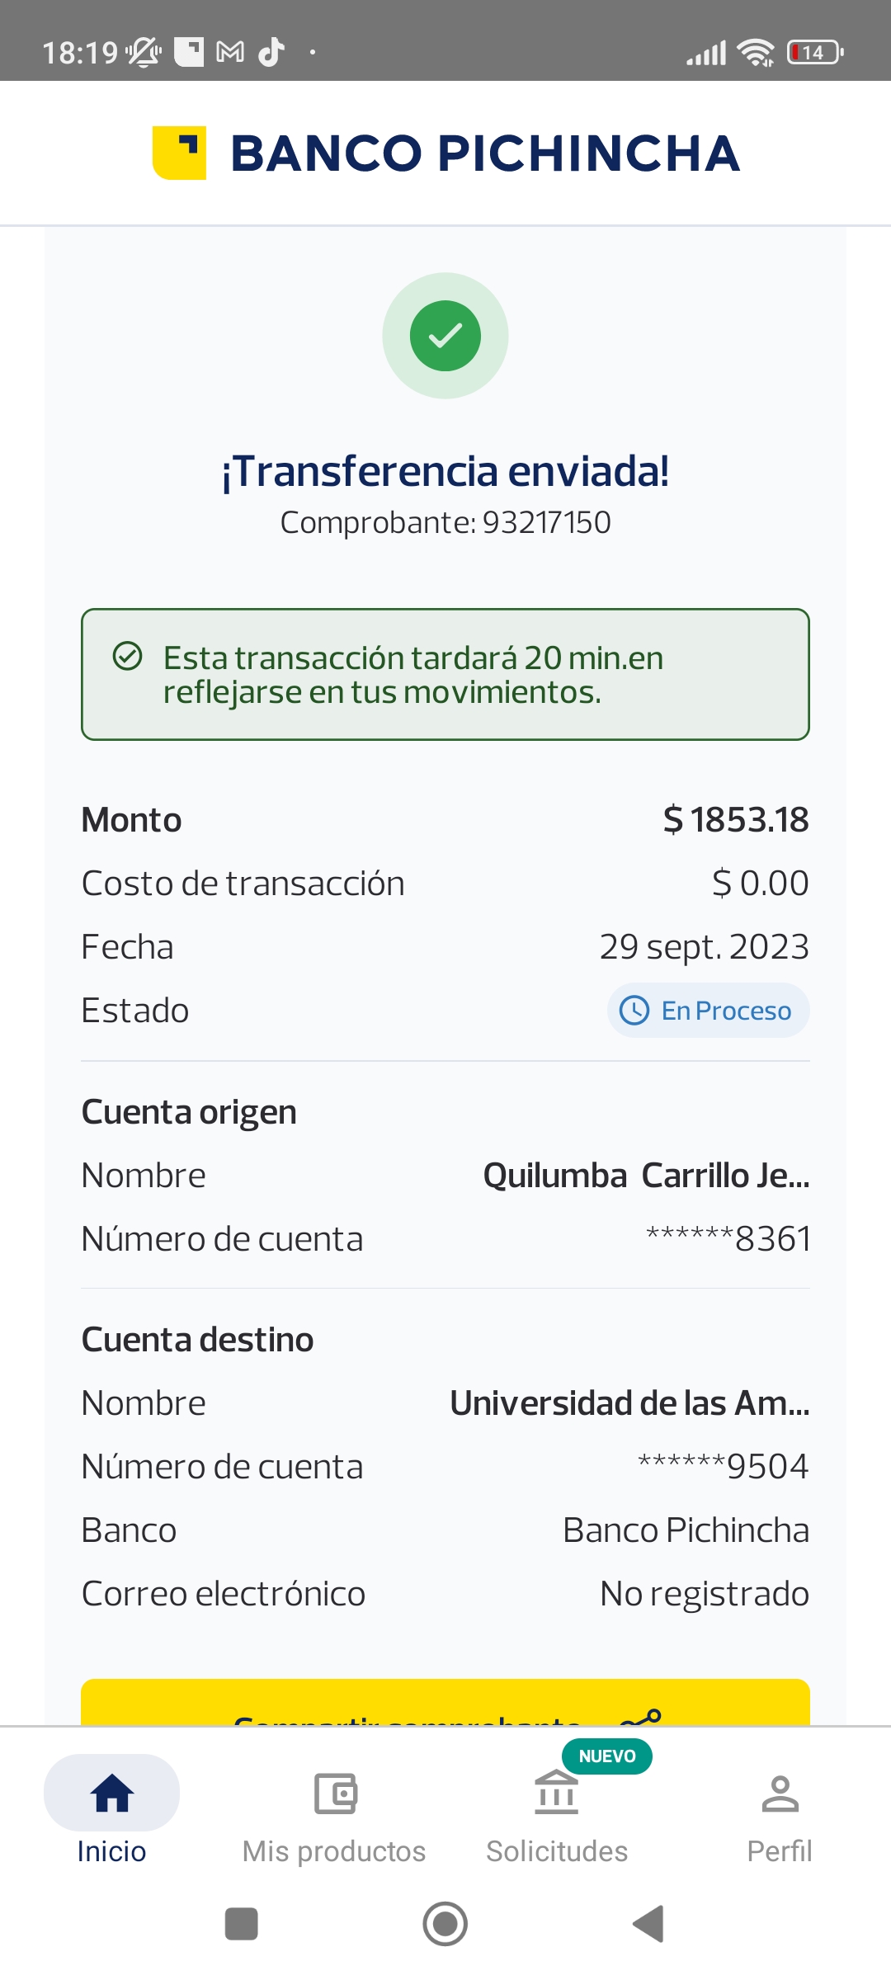Tap truncated origin name Quilumba Carrillo
The width and height of the screenshot is (891, 1980).
coord(646,1176)
